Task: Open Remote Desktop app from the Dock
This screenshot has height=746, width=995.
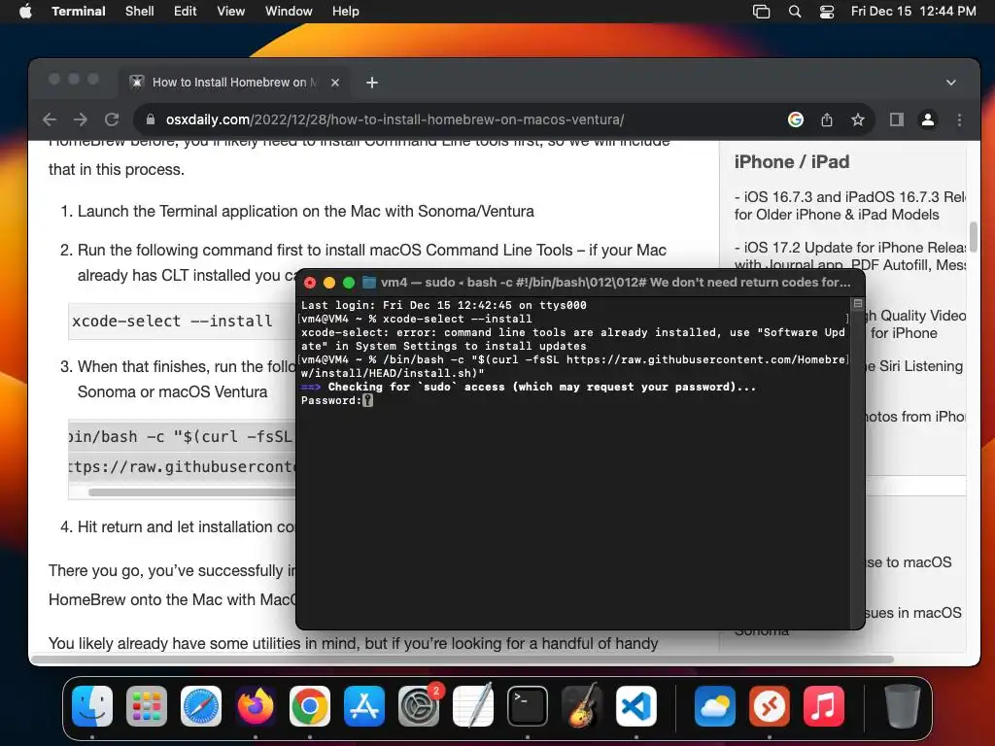Action: point(770,706)
